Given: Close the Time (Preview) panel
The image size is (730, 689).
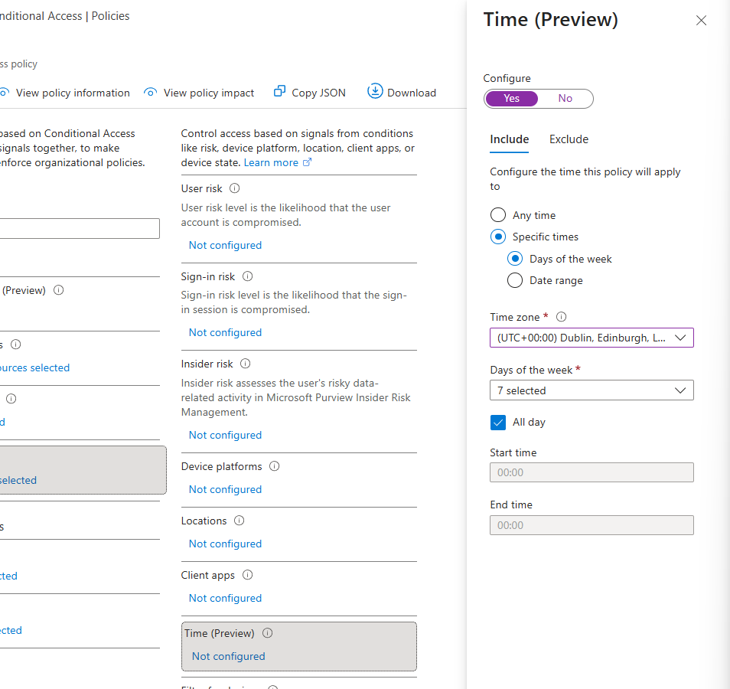Looking at the screenshot, I should coord(701,20).
